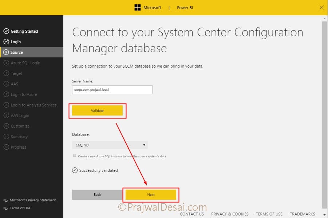Select the Target step label
This screenshot has width=328, height=218.
(16, 73)
